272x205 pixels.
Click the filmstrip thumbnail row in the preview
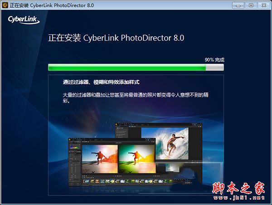[127, 181]
